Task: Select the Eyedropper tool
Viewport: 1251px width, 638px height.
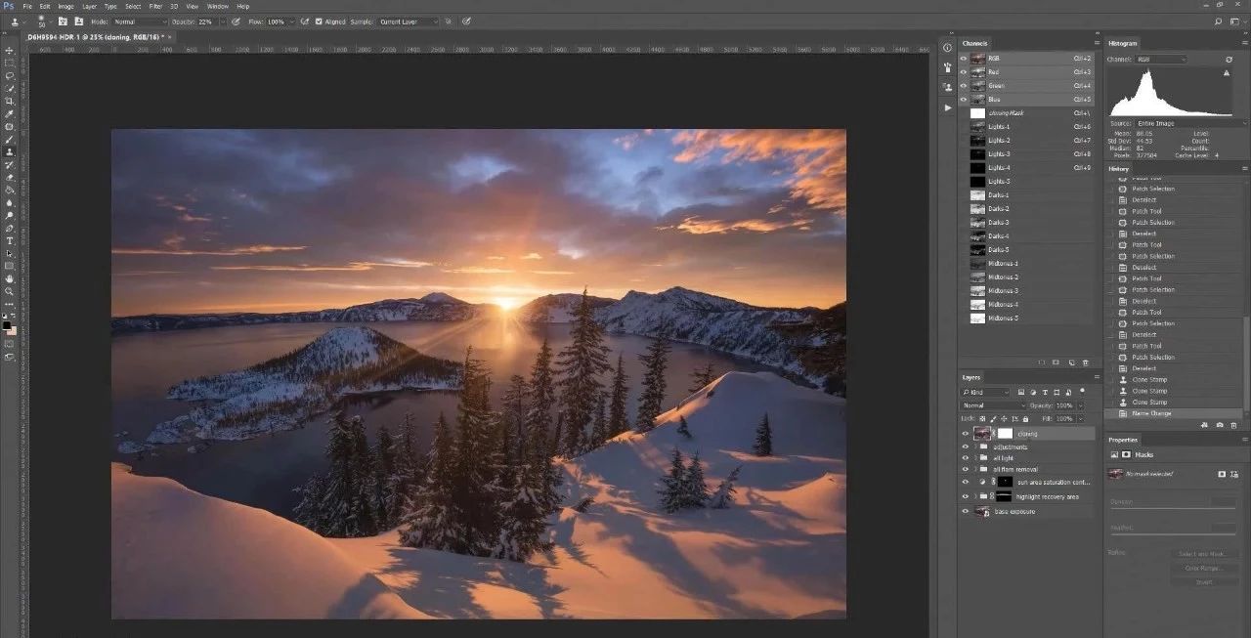Action: 10,114
